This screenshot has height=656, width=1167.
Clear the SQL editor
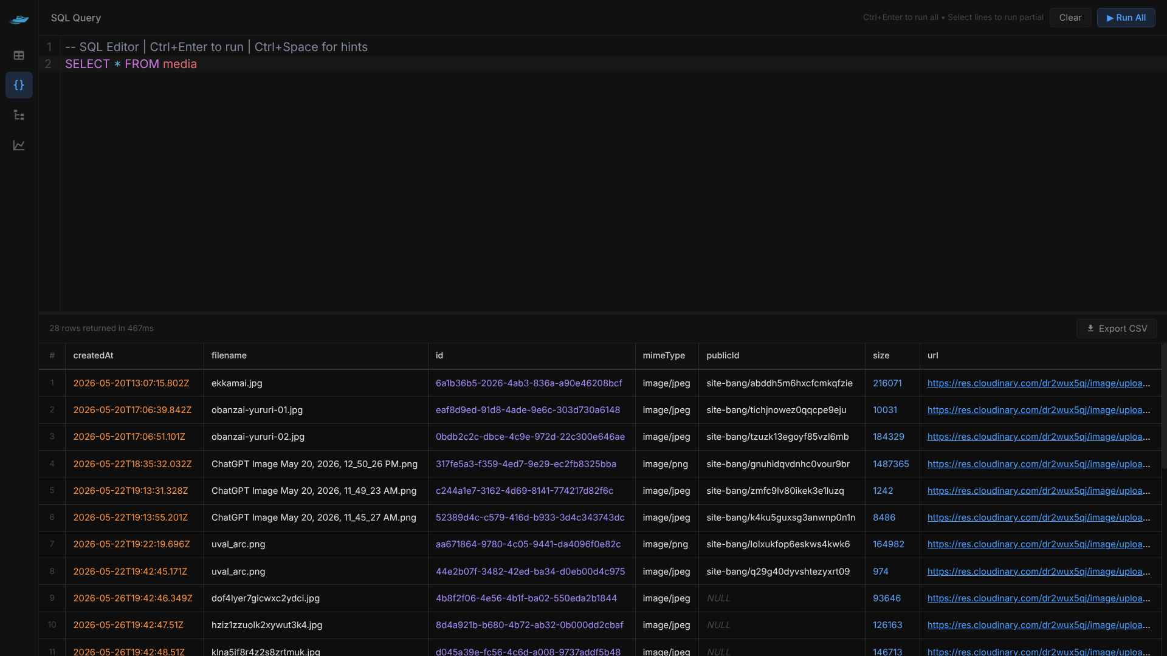pyautogui.click(x=1070, y=18)
